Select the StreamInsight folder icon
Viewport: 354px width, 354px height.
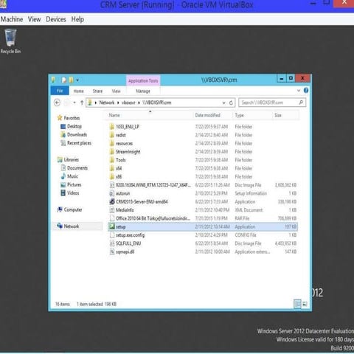112,152
